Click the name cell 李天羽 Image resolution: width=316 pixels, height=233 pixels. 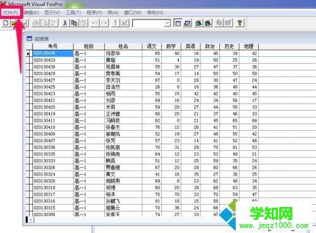(x=123, y=80)
